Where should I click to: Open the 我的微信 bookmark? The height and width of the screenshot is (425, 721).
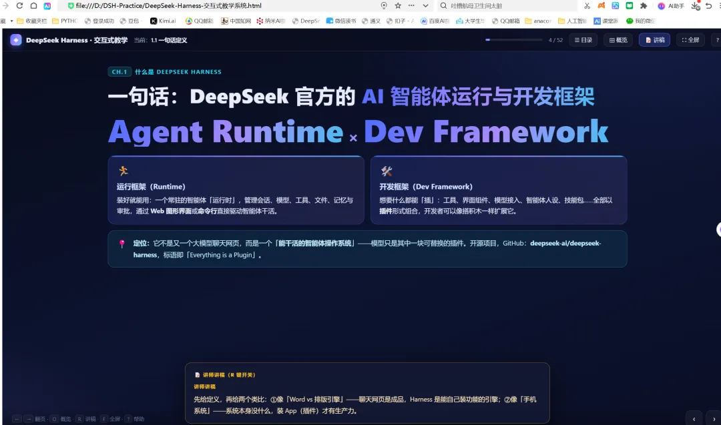point(640,21)
